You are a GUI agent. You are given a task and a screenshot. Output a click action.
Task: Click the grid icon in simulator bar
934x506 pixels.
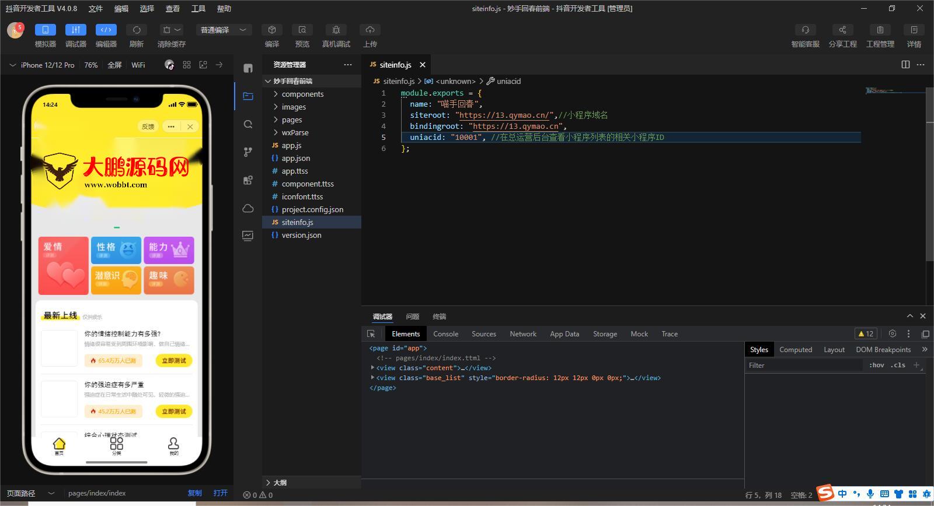tap(187, 65)
